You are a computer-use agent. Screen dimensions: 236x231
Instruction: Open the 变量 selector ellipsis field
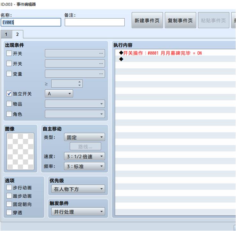coord(75,74)
